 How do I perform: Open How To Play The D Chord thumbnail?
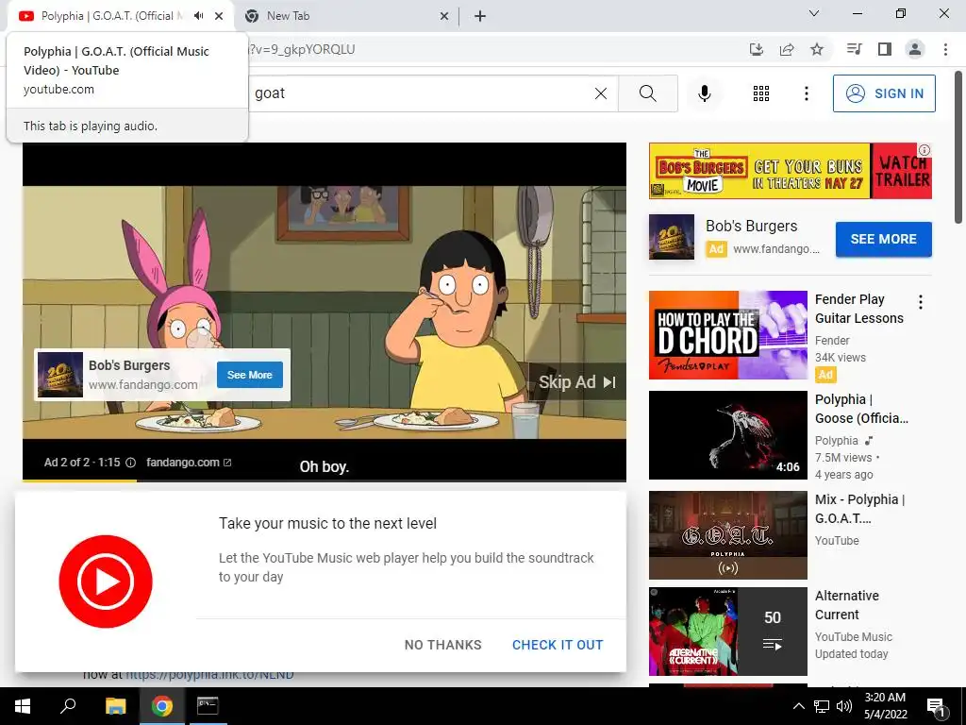(x=727, y=335)
